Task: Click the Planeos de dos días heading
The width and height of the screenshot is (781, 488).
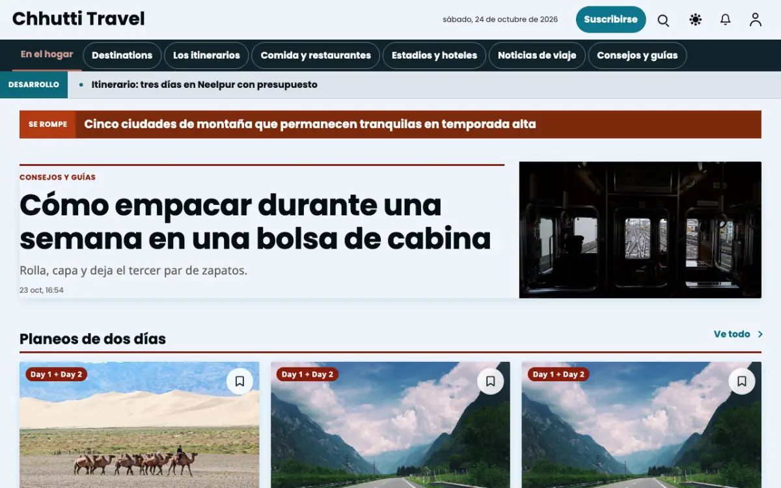Action: click(x=92, y=339)
